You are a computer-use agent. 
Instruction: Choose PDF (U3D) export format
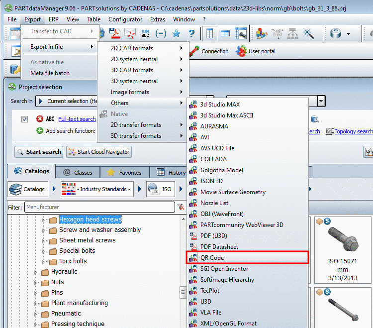tap(247, 235)
